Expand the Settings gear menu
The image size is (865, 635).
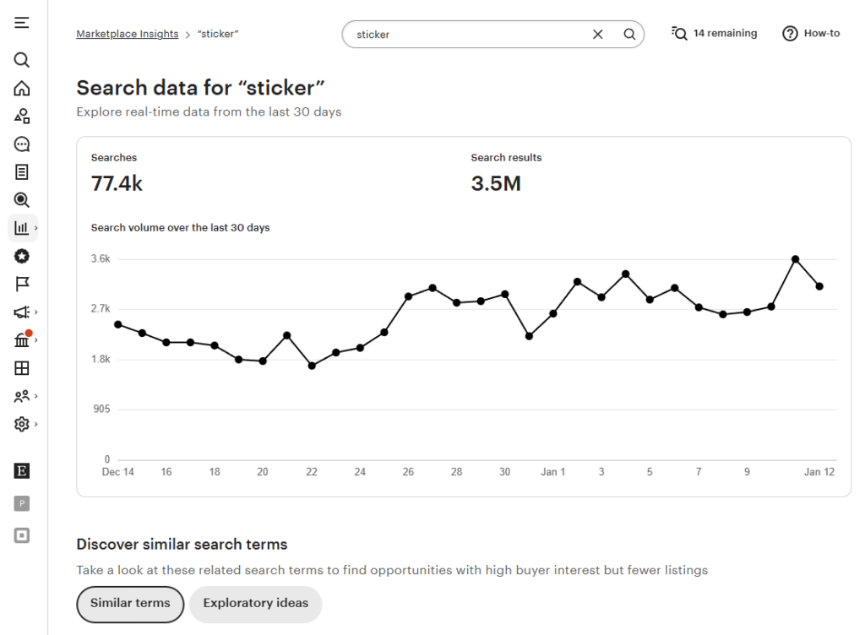(x=24, y=424)
